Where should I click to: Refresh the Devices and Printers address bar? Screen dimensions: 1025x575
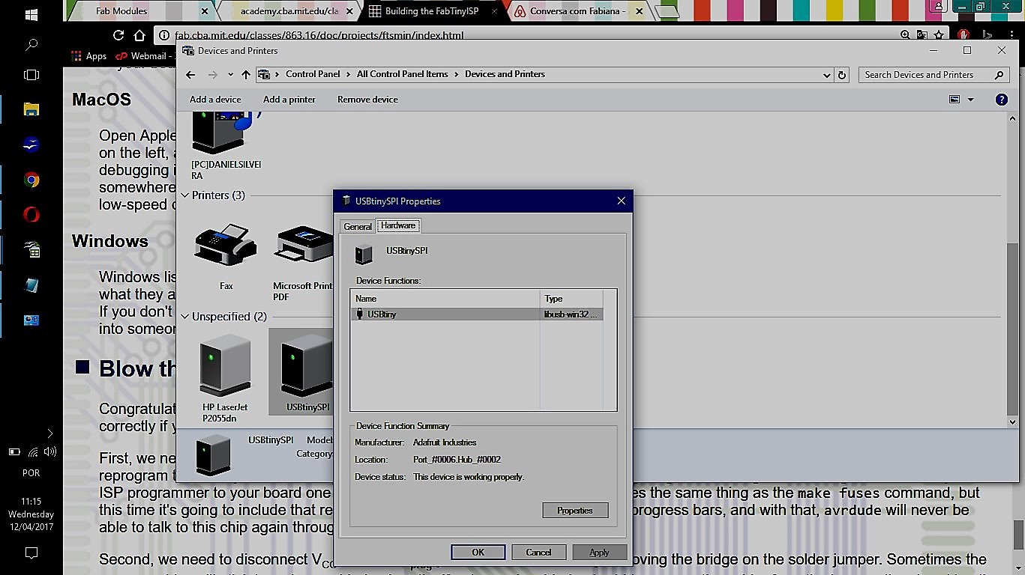842,75
